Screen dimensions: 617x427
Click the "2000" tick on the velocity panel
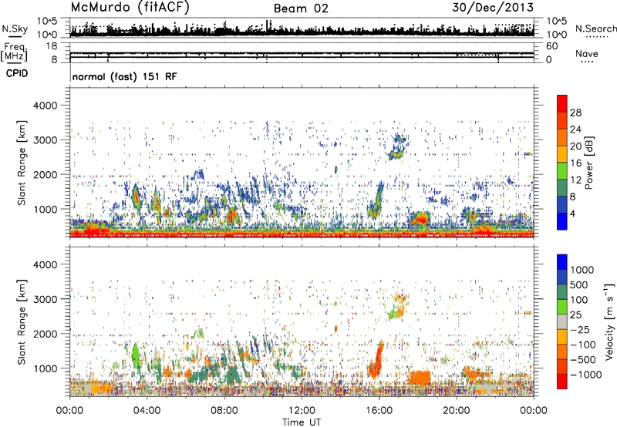point(45,334)
